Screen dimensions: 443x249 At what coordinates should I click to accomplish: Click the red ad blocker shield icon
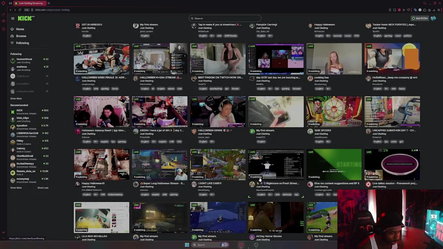[399, 10]
